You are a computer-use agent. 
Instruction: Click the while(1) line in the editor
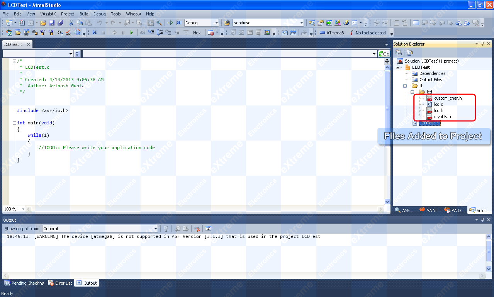38,135
